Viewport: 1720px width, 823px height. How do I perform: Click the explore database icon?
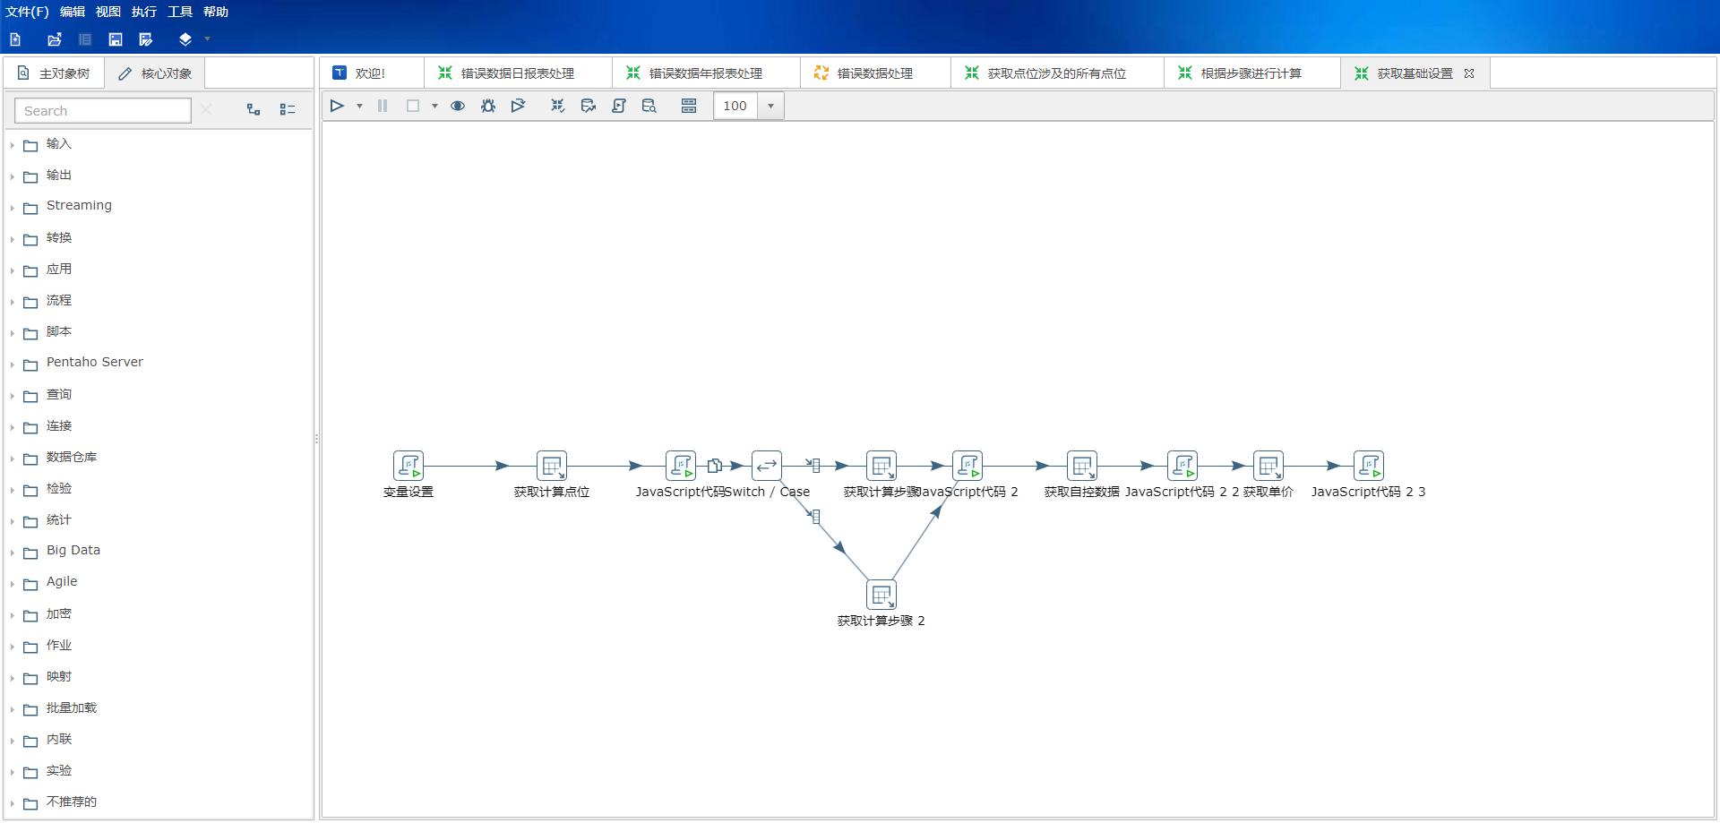[x=649, y=106]
